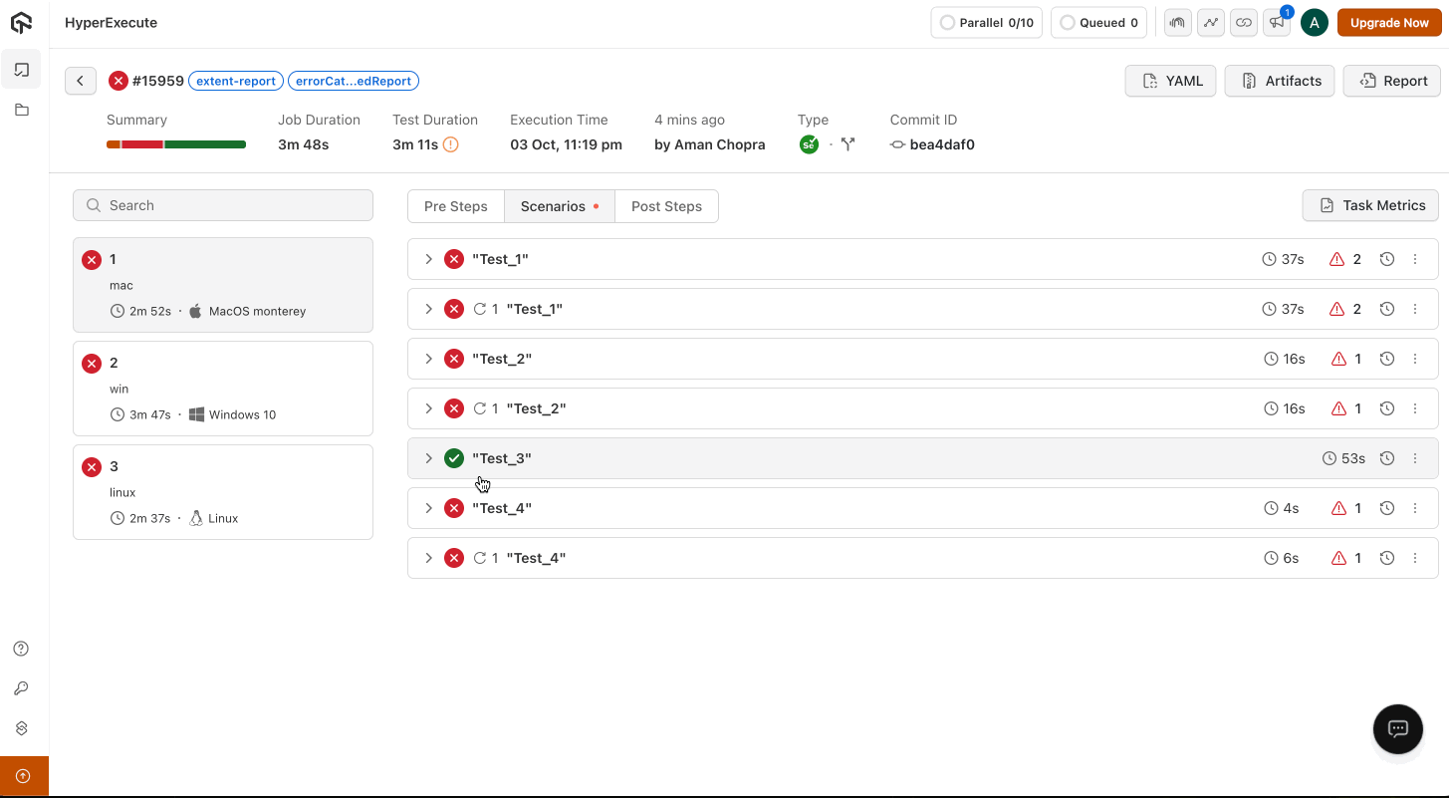Click the history icon for Test_3

point(1386,458)
